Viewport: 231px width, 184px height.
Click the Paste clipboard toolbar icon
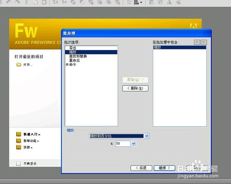click(x=44, y=2)
